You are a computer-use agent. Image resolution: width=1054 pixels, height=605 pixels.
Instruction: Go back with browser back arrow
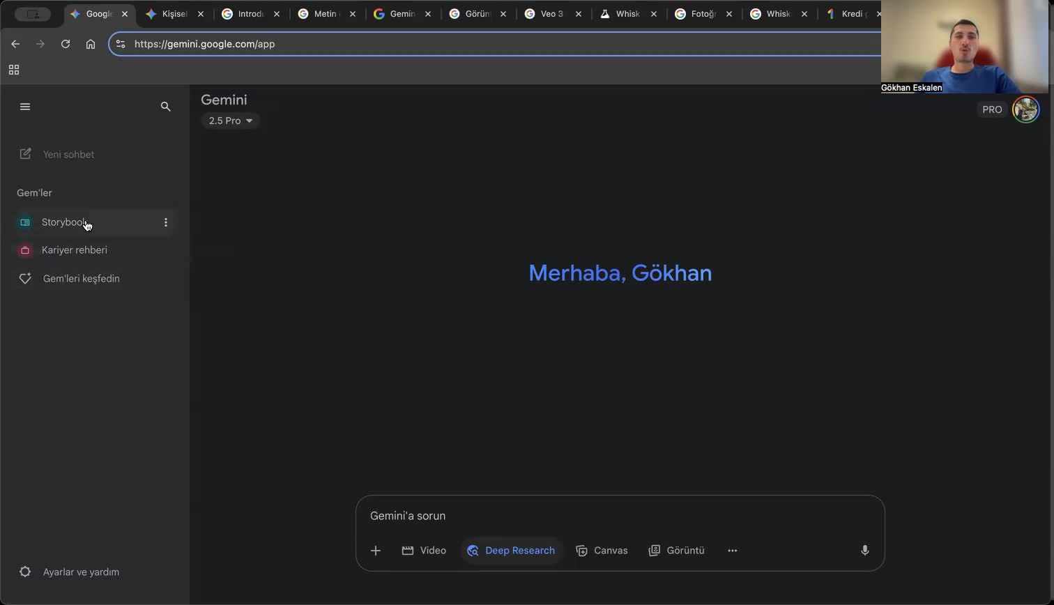15,44
